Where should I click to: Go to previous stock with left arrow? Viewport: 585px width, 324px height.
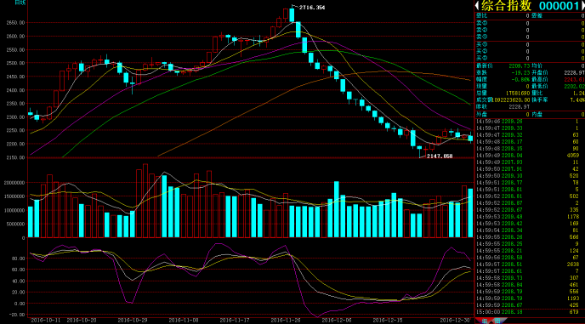tap(477, 6)
